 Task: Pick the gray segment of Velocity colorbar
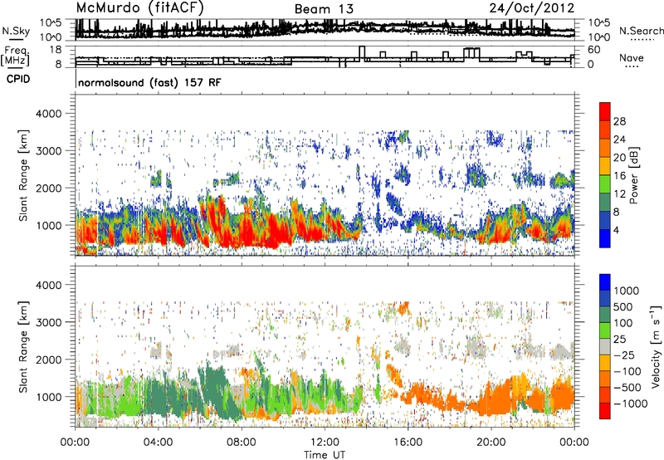(x=605, y=346)
